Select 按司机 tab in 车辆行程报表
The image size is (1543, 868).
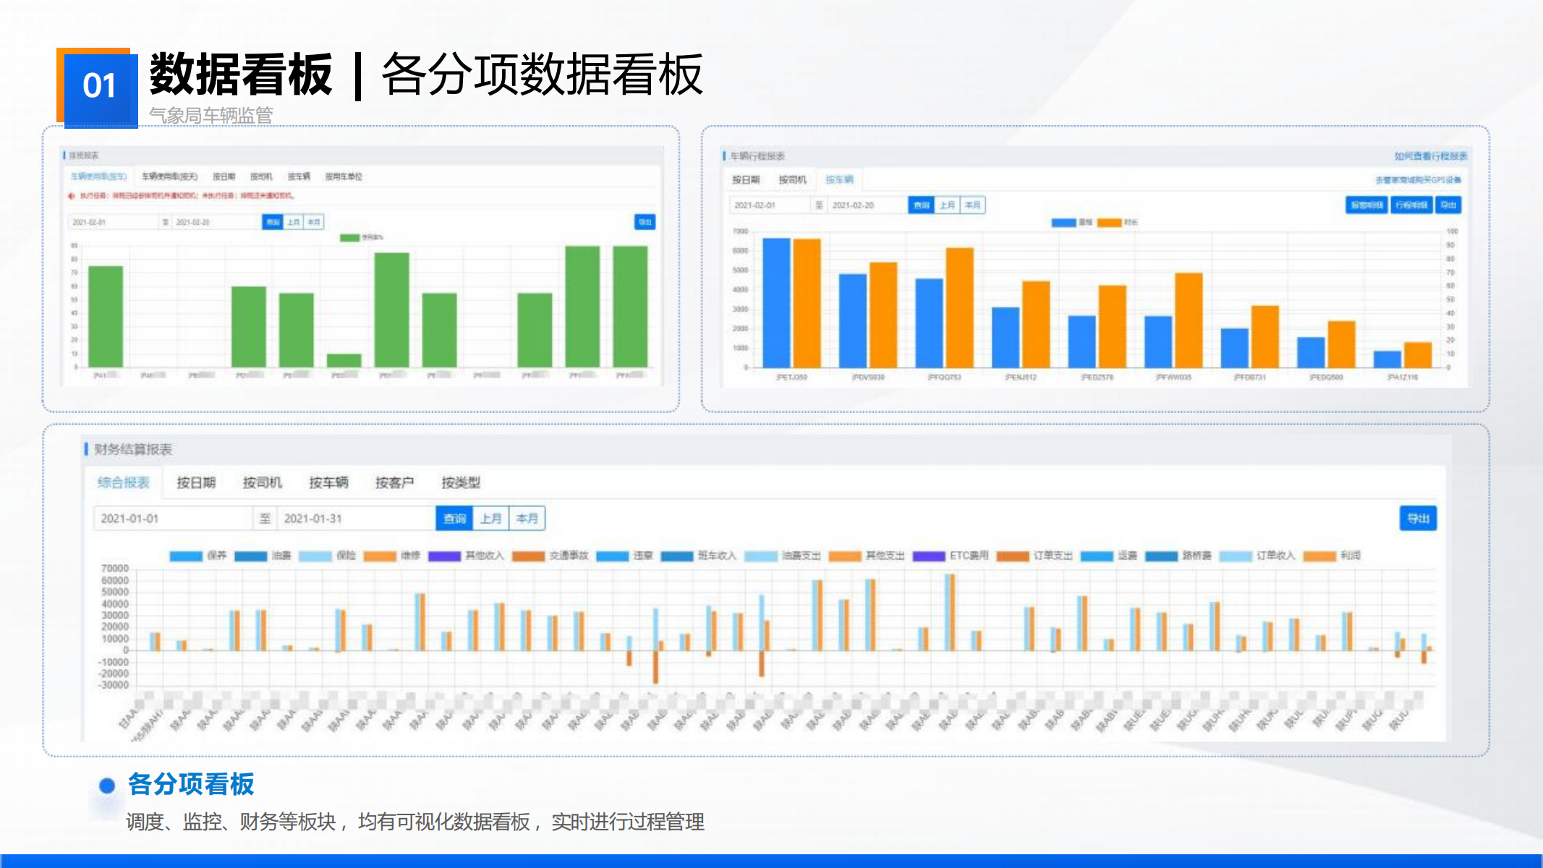[792, 179]
